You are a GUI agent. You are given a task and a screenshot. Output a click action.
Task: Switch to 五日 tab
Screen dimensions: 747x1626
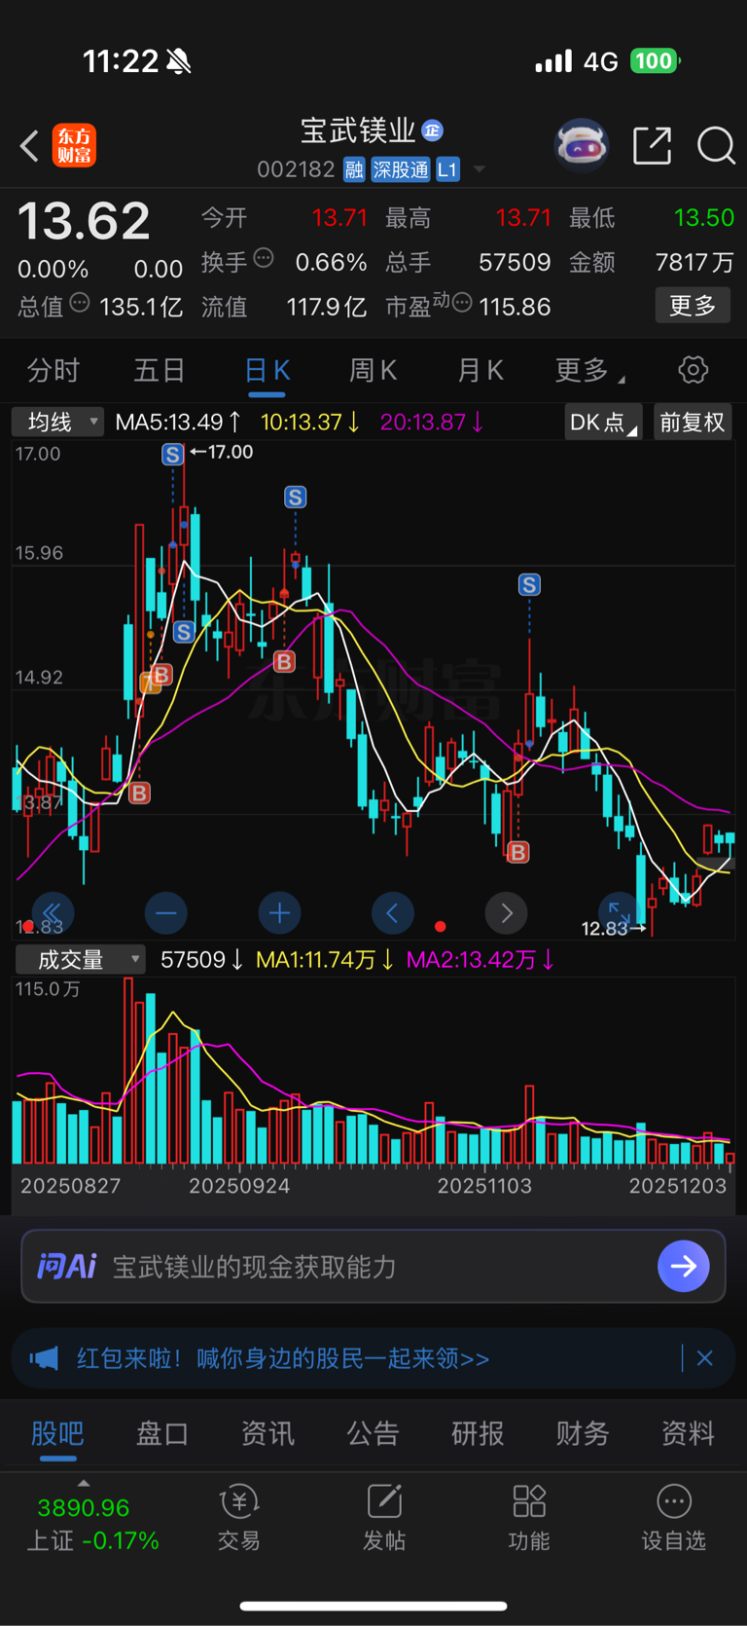pos(159,370)
